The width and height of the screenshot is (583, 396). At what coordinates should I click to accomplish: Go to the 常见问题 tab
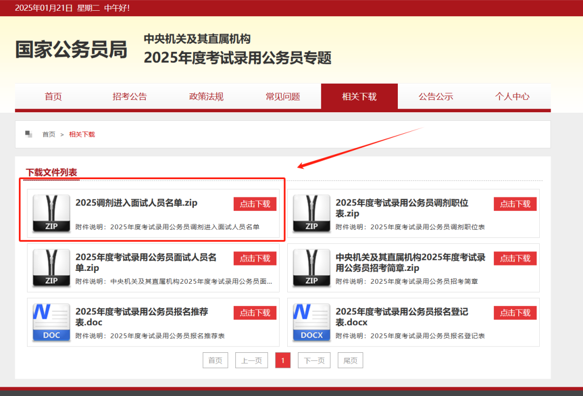(x=283, y=97)
